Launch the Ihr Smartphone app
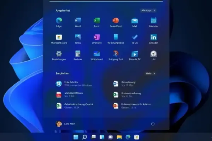The image size is (212, 141). (116, 39)
